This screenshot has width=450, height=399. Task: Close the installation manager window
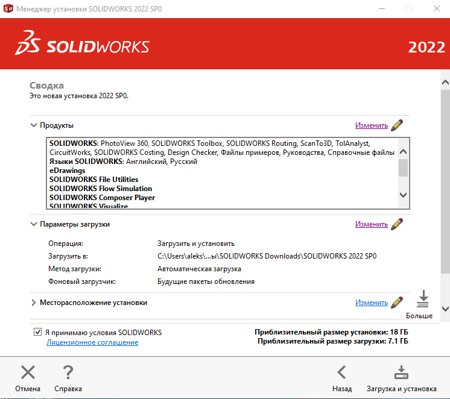pos(437,8)
